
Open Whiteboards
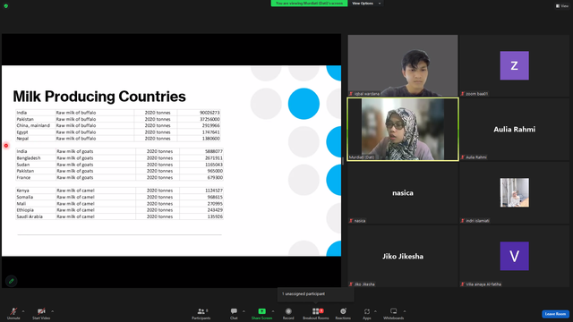[x=394, y=313]
